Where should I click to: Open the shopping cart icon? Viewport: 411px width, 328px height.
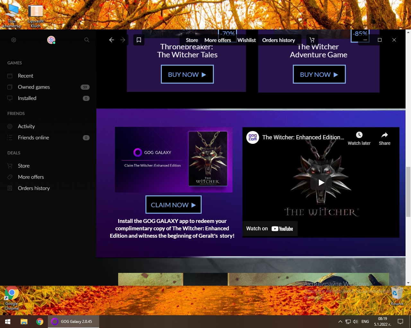pyautogui.click(x=312, y=40)
